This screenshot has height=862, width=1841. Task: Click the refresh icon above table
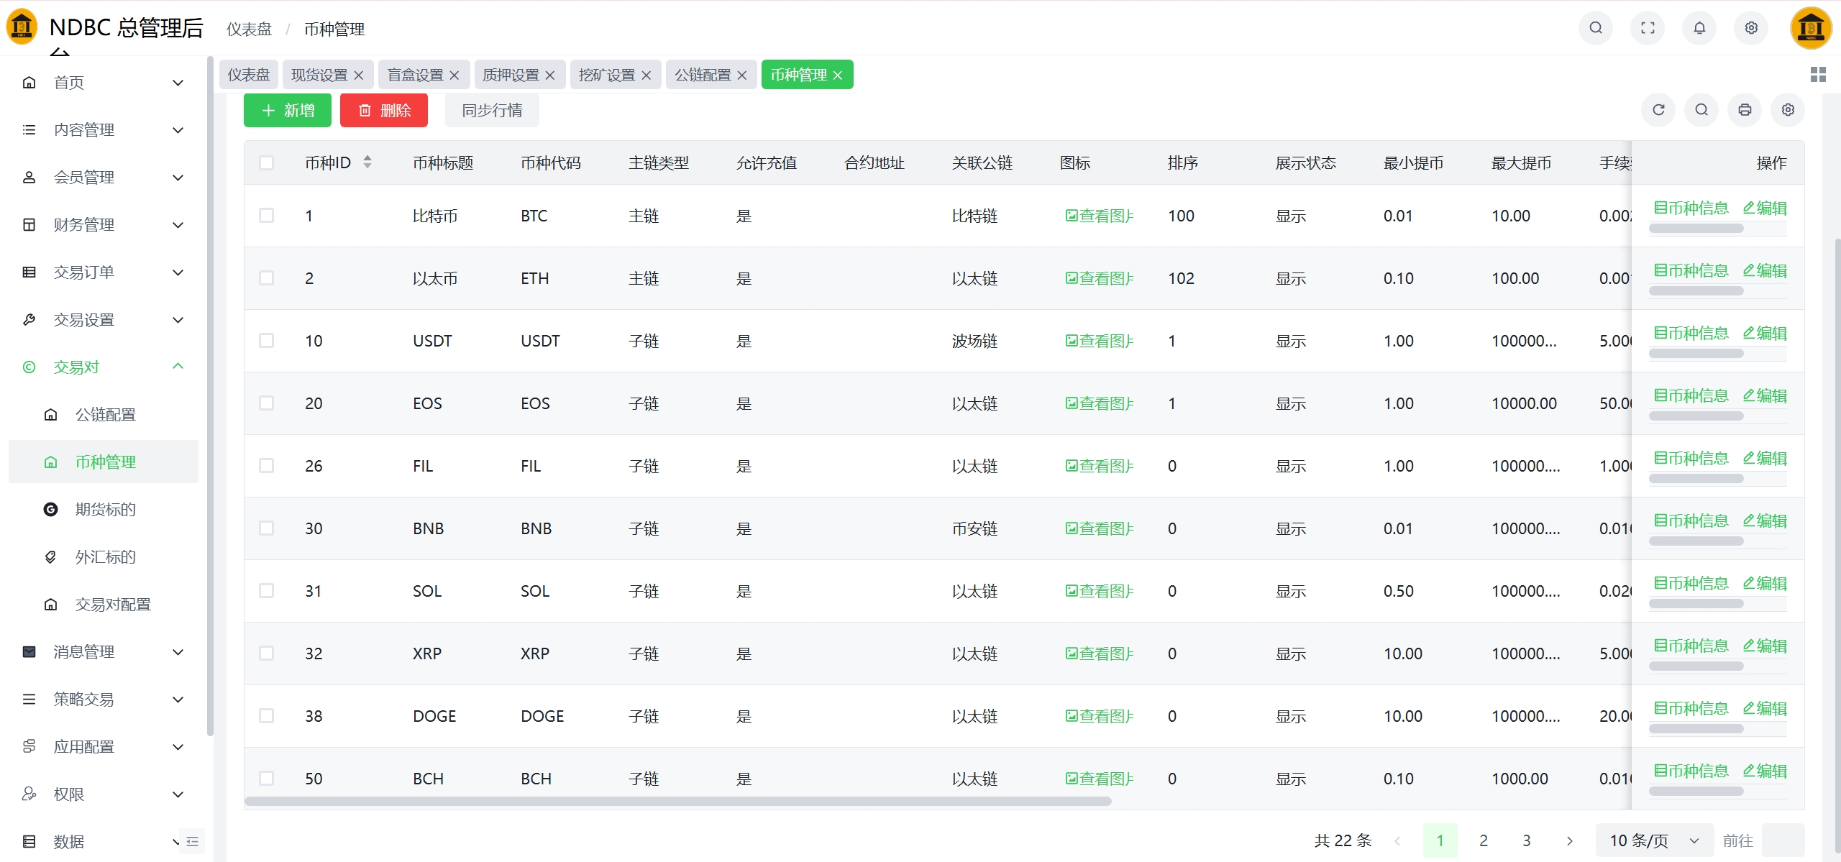point(1658,110)
